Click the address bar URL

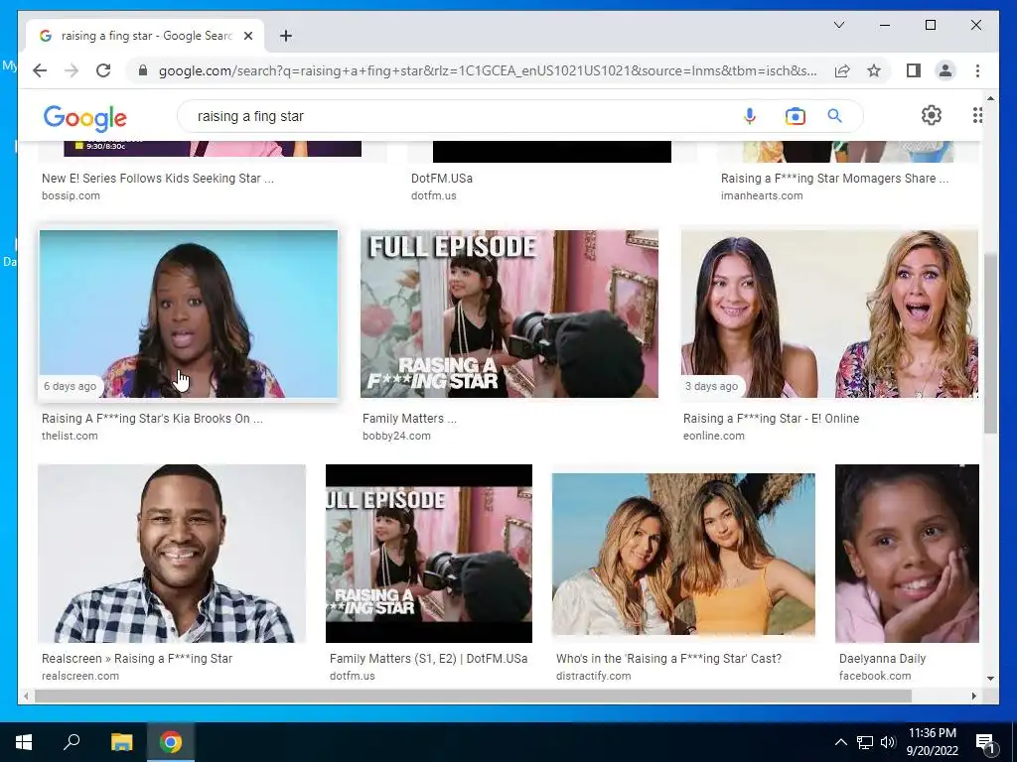coord(487,70)
